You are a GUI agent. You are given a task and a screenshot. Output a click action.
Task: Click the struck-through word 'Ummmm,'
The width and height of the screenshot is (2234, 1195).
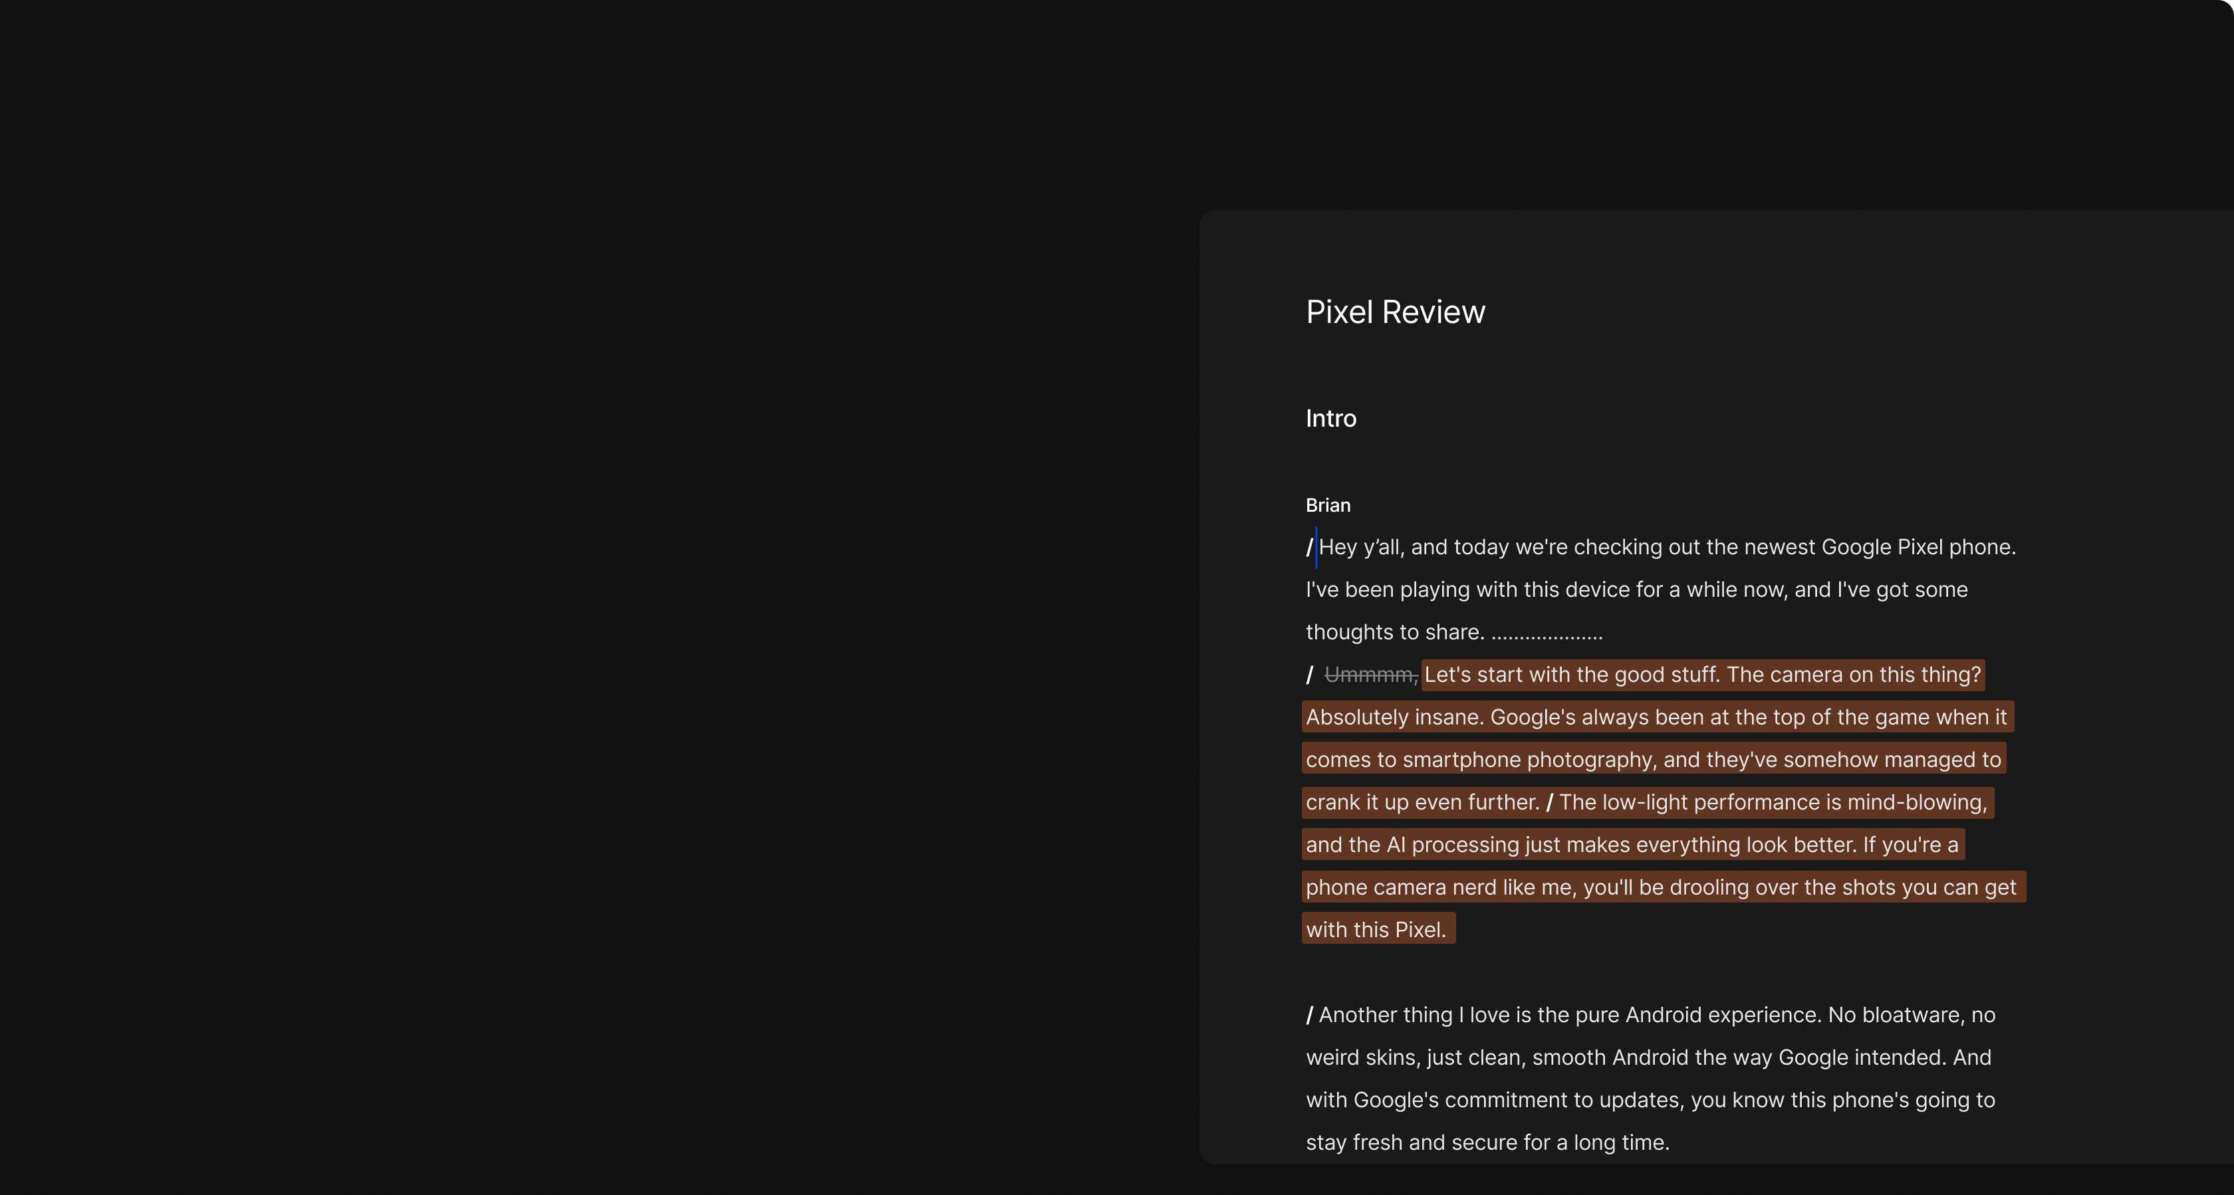point(1371,675)
